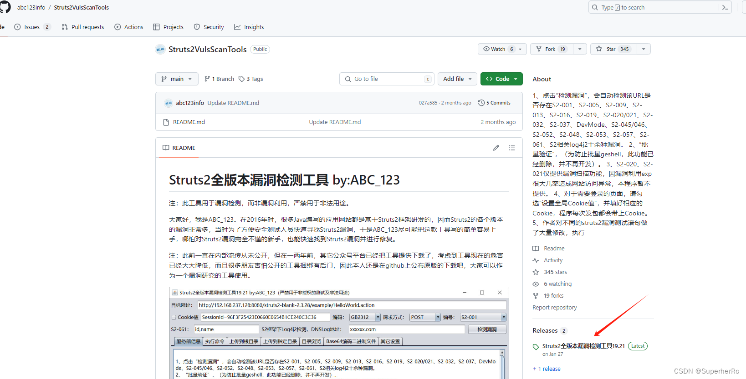Screen dimensions: 746x379
Task: Open the Security tab
Action: 209,27
